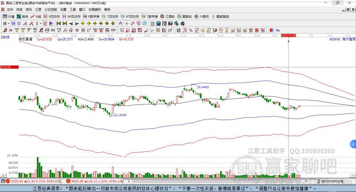356x192 pixels.
Task: Click the grid icon at the status bar start
Action: point(3,181)
